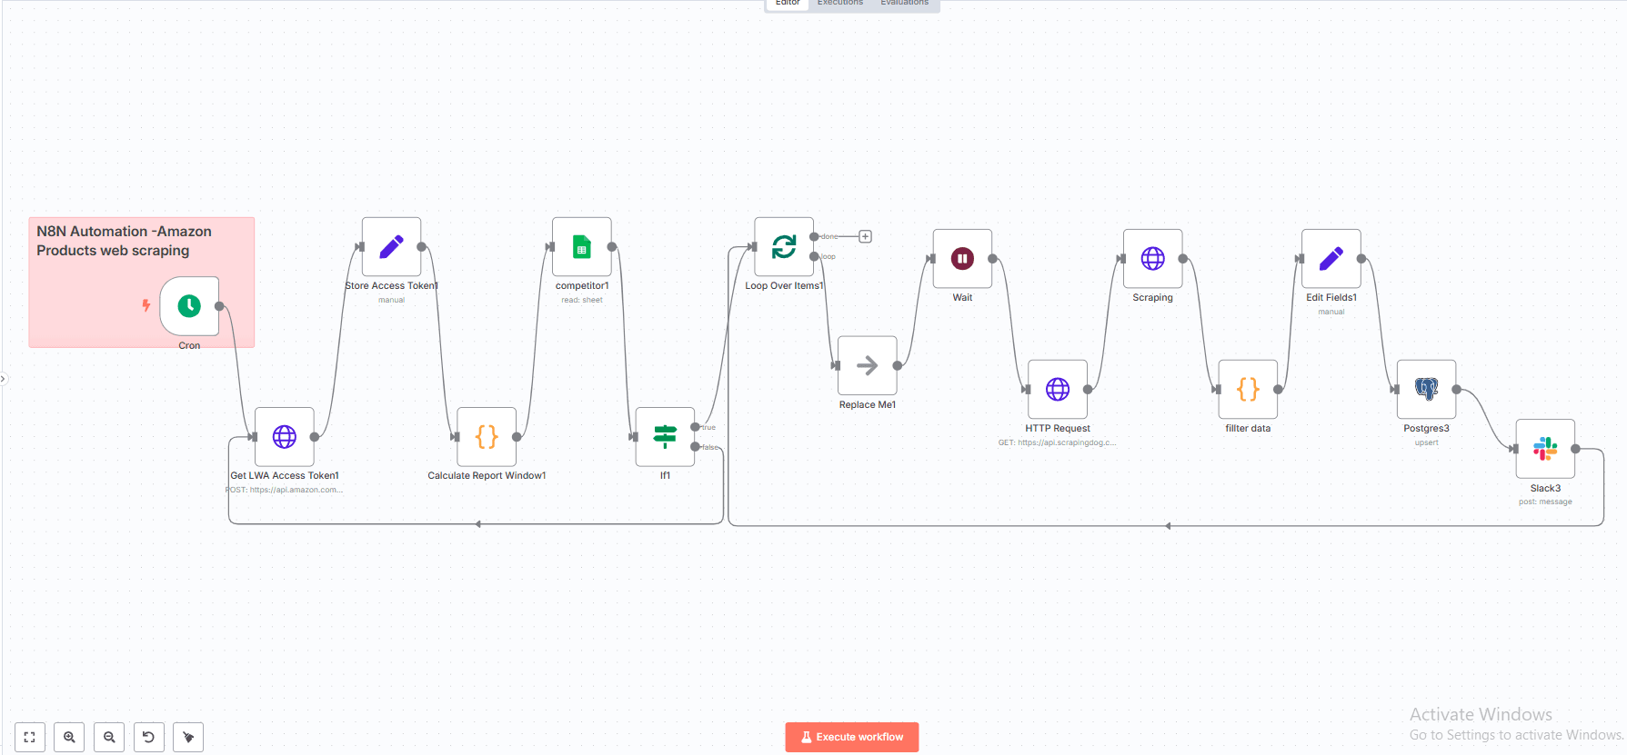
Task: Click the Store Access Token1 edit node
Action: pyautogui.click(x=391, y=247)
